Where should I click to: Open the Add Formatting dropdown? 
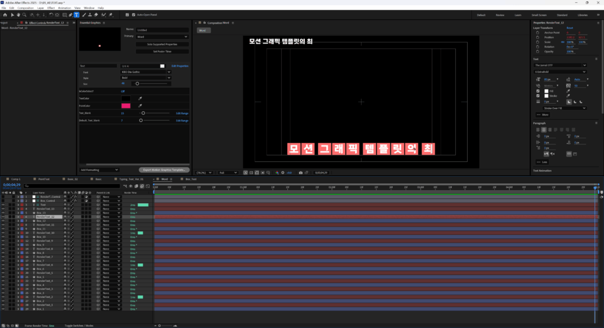point(99,170)
